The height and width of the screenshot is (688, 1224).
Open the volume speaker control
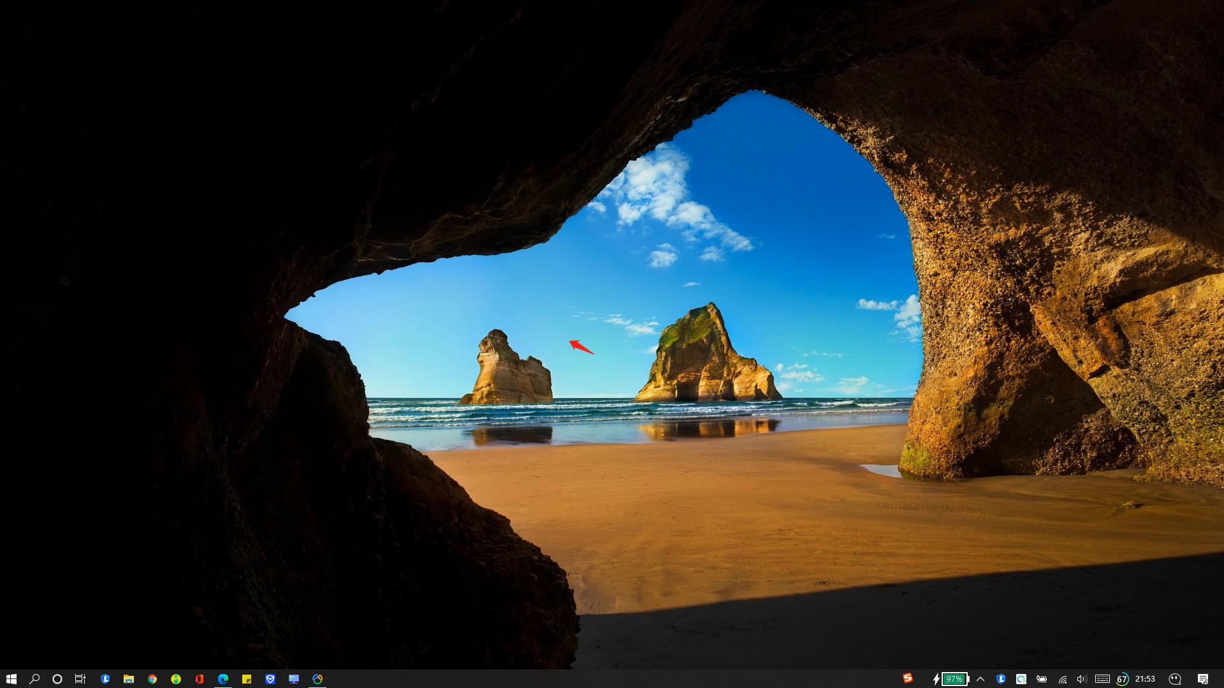coord(1082,679)
